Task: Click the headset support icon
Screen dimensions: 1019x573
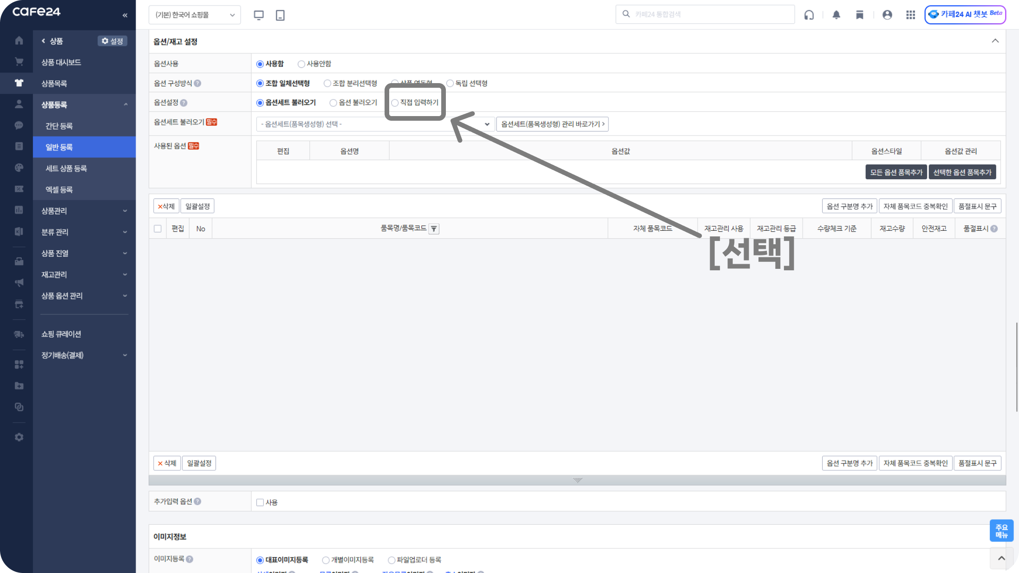Action: 809,15
